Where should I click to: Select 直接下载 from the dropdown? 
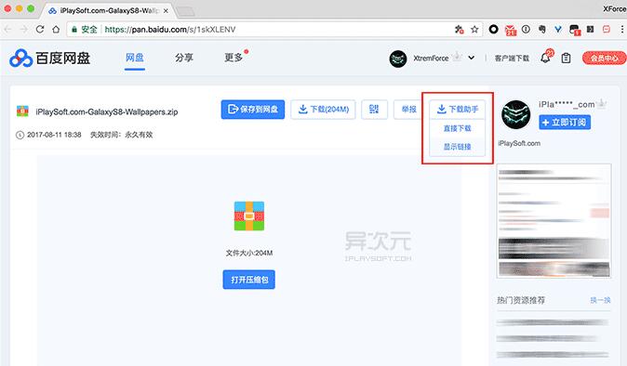point(458,128)
